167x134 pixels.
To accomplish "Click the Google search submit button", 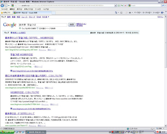I will point(72,25).
